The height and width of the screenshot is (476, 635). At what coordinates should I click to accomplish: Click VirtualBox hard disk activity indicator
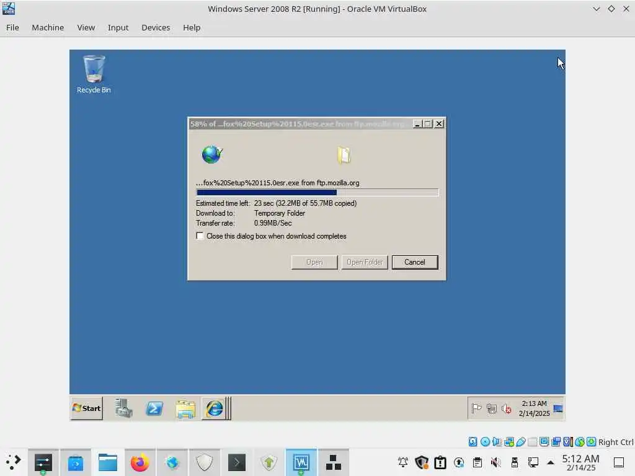pos(473,441)
